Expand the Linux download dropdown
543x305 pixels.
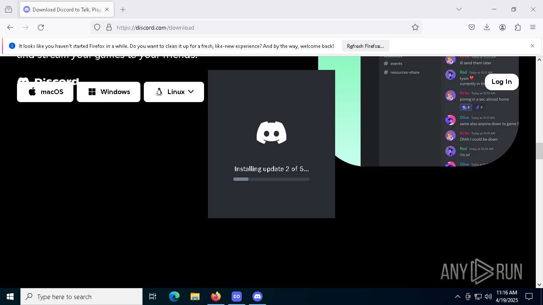pos(174,92)
